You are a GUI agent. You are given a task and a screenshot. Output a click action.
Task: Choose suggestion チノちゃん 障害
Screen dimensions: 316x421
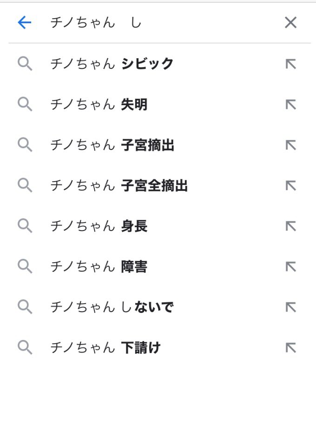coord(158,266)
